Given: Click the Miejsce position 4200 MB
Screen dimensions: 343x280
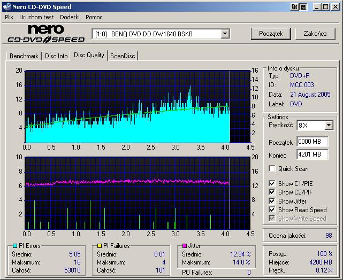Looking at the screenshot, I should [x=321, y=262].
